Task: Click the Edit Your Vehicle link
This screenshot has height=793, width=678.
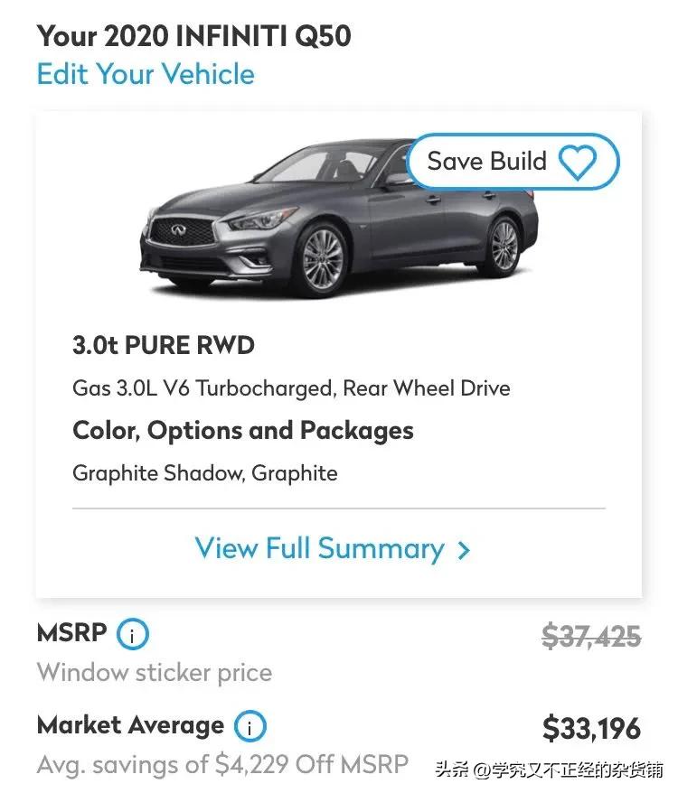Action: point(146,74)
